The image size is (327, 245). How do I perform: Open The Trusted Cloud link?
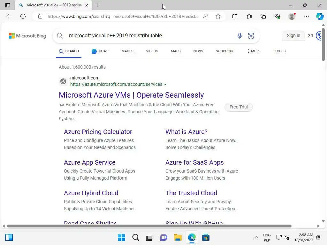[191, 193]
